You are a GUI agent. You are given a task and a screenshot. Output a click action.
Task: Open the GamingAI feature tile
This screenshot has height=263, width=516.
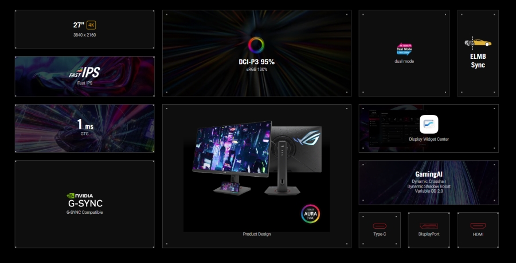click(x=429, y=182)
